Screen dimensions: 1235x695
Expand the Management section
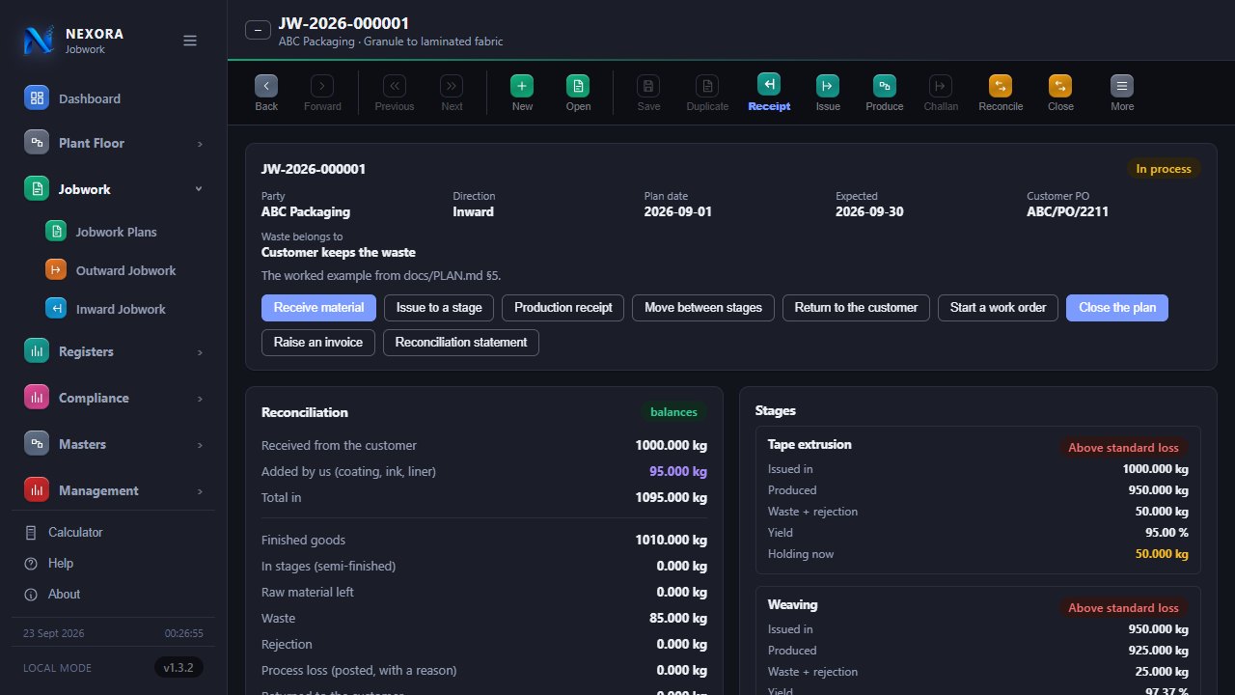click(x=114, y=490)
